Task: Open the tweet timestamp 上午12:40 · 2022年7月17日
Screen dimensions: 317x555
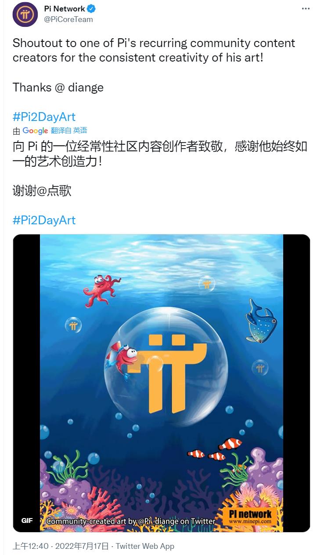Action: tap(61, 546)
